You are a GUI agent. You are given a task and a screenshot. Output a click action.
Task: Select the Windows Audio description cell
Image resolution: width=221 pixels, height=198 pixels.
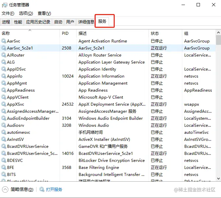(94, 125)
